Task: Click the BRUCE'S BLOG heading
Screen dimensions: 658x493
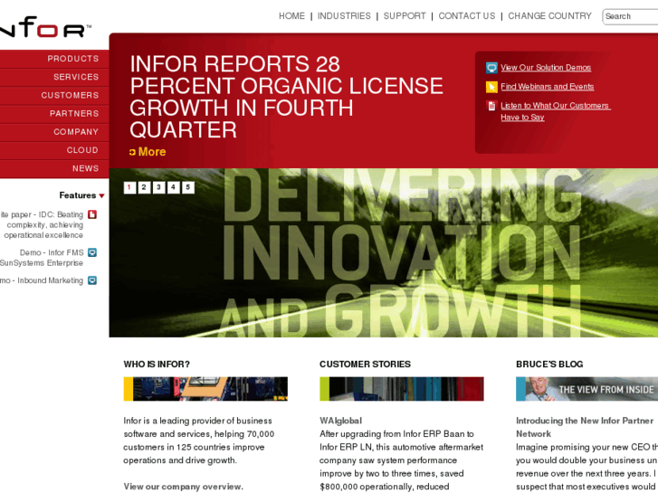Action: [x=549, y=365]
